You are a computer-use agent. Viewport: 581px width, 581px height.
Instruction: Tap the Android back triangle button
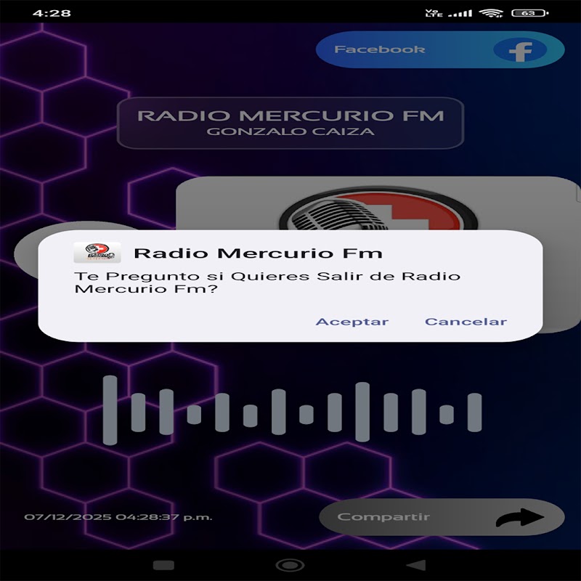click(416, 565)
